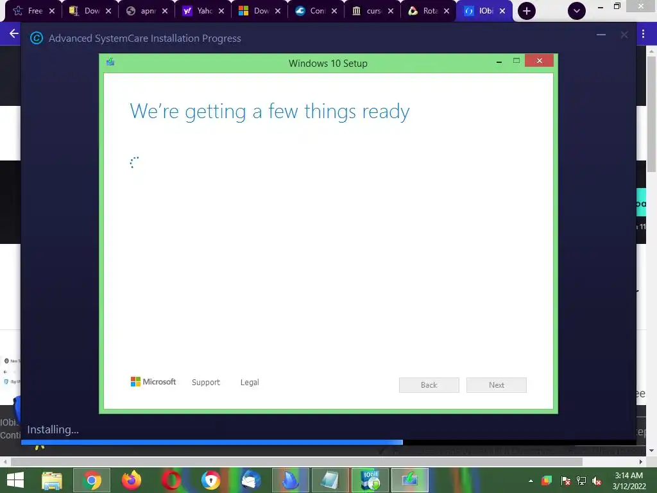
Task: Open the taskbar clock showing 3:14 AM
Action: click(629, 481)
